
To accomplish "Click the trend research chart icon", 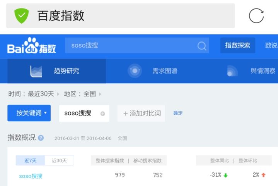I will [36, 71].
